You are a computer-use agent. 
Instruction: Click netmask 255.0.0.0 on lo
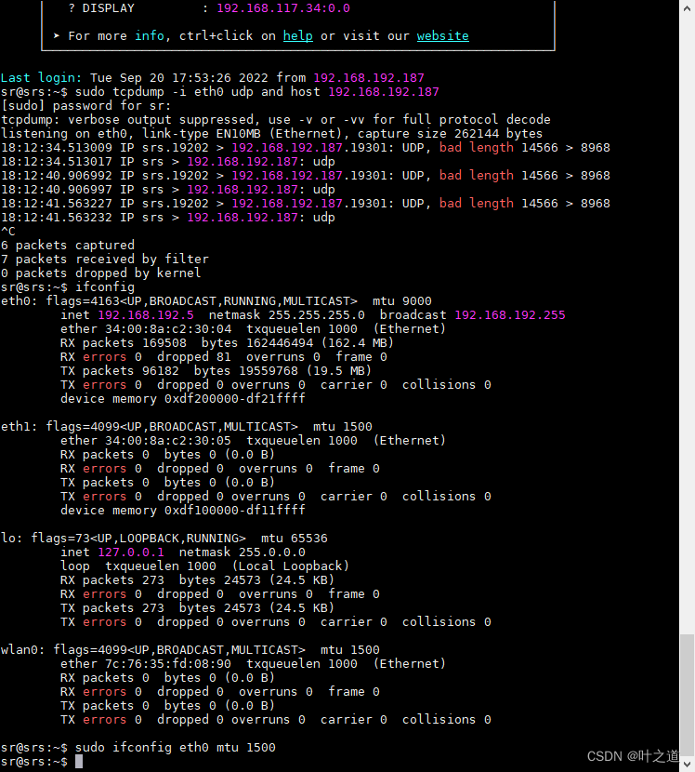click(x=242, y=552)
